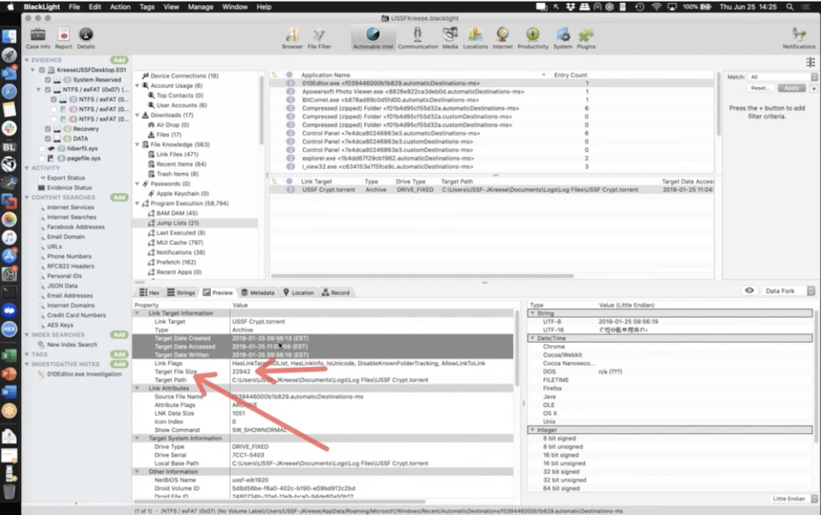Collapse the Account Usage category
821x515 pixels.
tap(138, 86)
